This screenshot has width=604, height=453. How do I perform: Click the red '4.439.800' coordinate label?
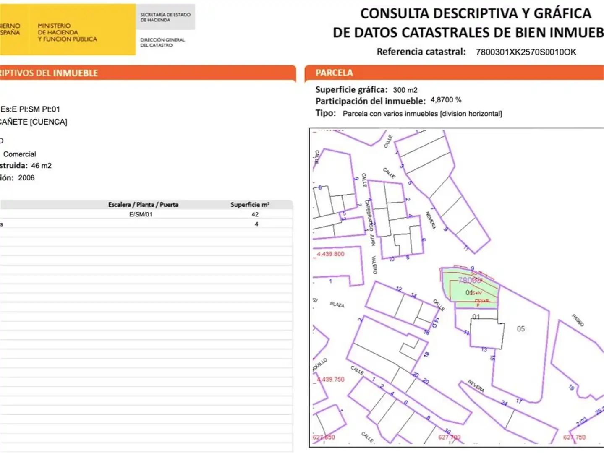click(330, 254)
